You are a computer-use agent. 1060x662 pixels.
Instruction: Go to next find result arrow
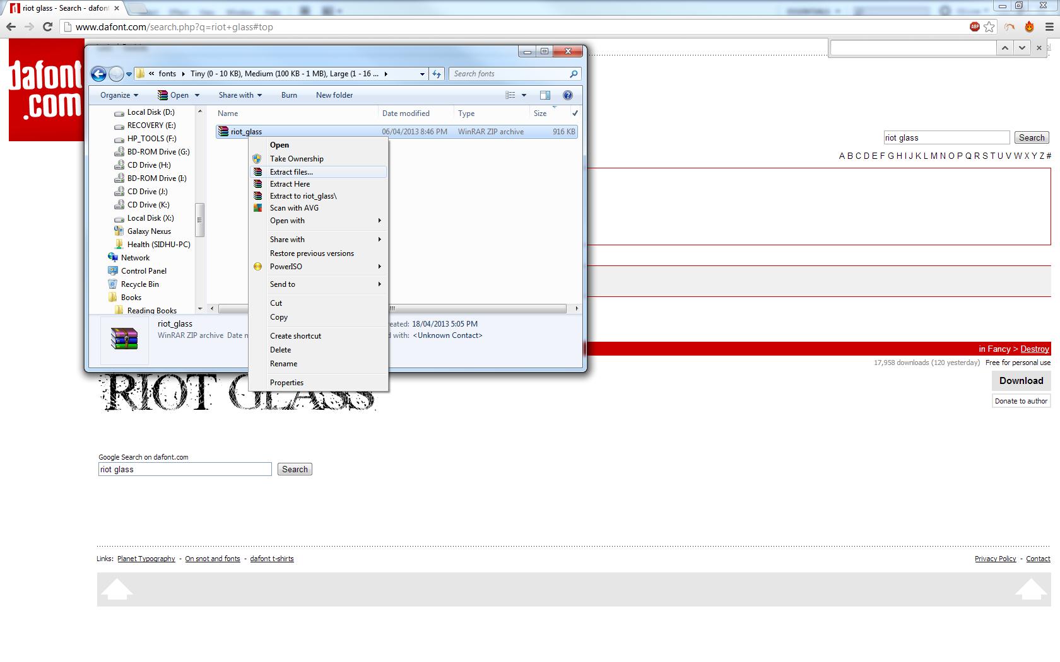[x=1022, y=48]
